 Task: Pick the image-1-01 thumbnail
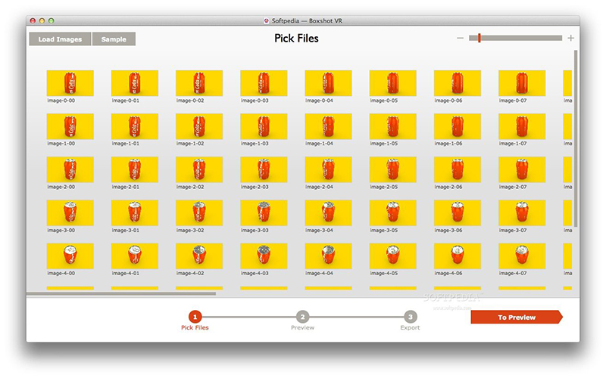coord(135,126)
